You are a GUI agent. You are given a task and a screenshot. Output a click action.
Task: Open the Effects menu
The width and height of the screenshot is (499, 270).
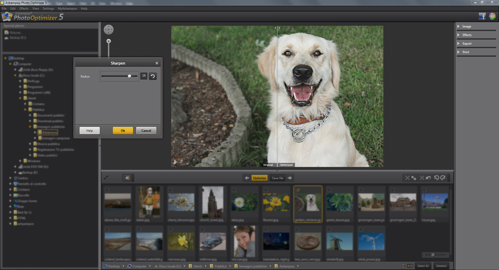pos(24,9)
